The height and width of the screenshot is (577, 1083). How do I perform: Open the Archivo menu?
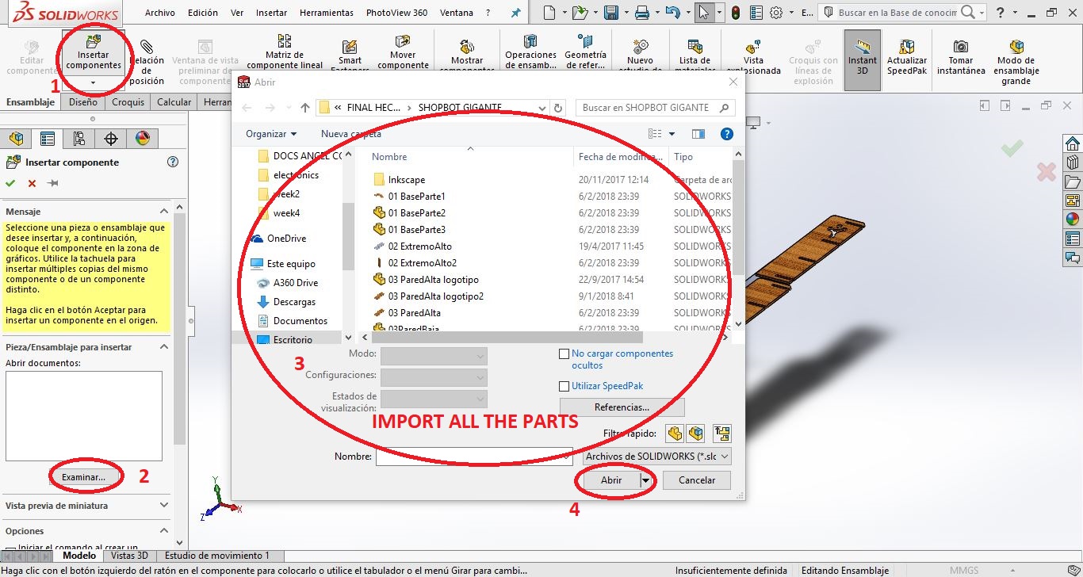click(159, 13)
